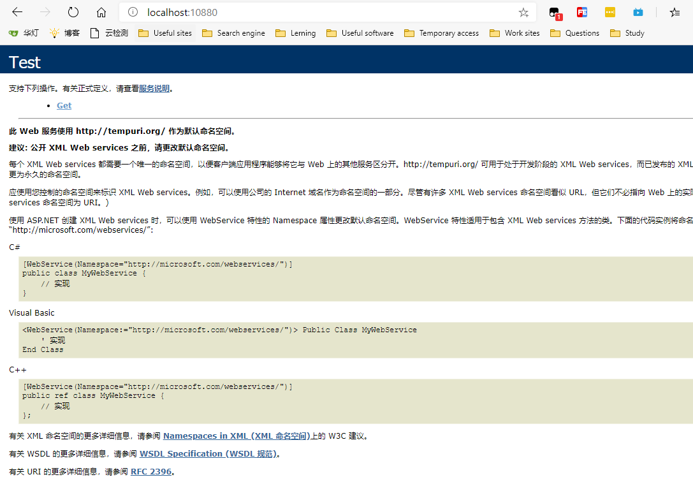Click 'public ref class MyWebService {' code line
693x484 pixels.
coord(93,395)
